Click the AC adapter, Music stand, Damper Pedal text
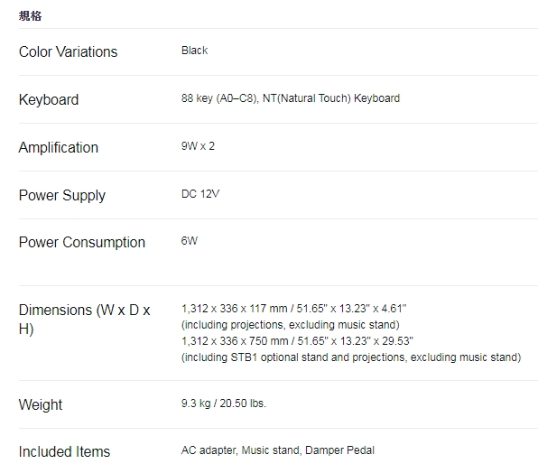This screenshot has width=538, height=473. click(x=278, y=450)
